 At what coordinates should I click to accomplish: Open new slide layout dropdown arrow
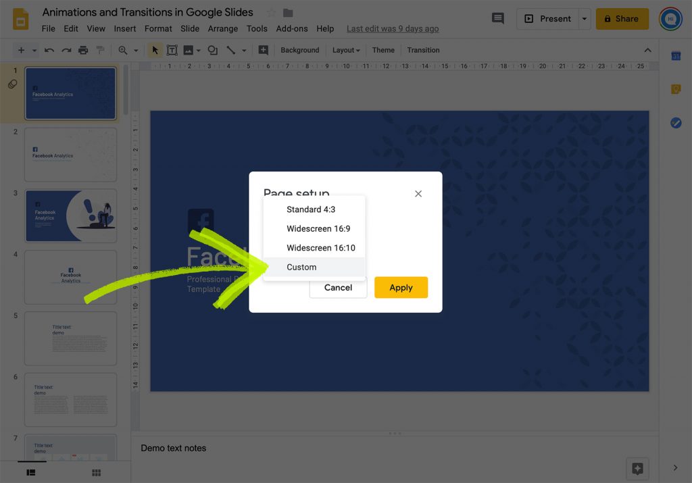[34, 51]
